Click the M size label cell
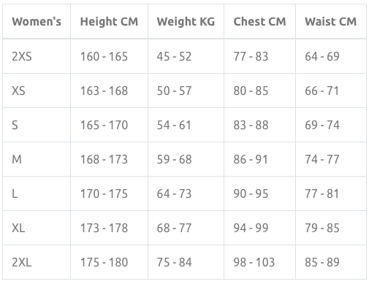This screenshot has height=284, width=369. (x=37, y=159)
